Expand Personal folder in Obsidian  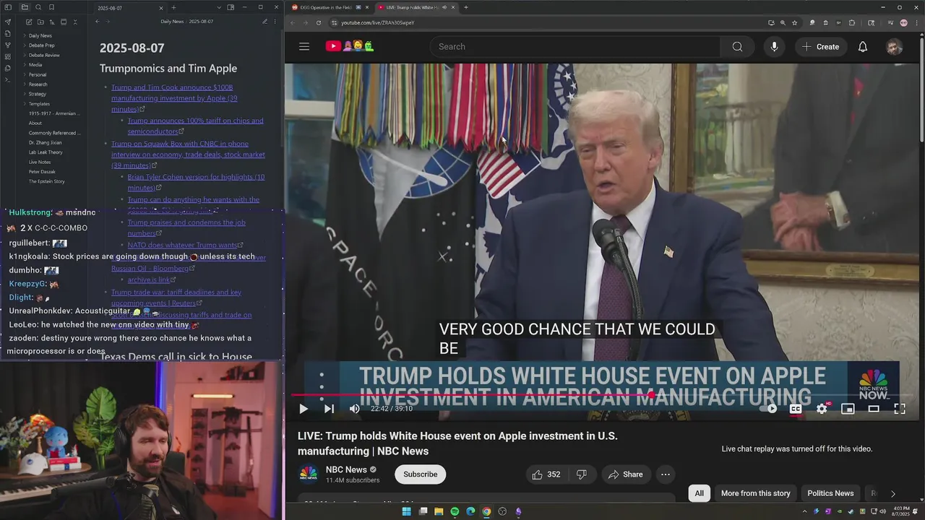pos(37,74)
